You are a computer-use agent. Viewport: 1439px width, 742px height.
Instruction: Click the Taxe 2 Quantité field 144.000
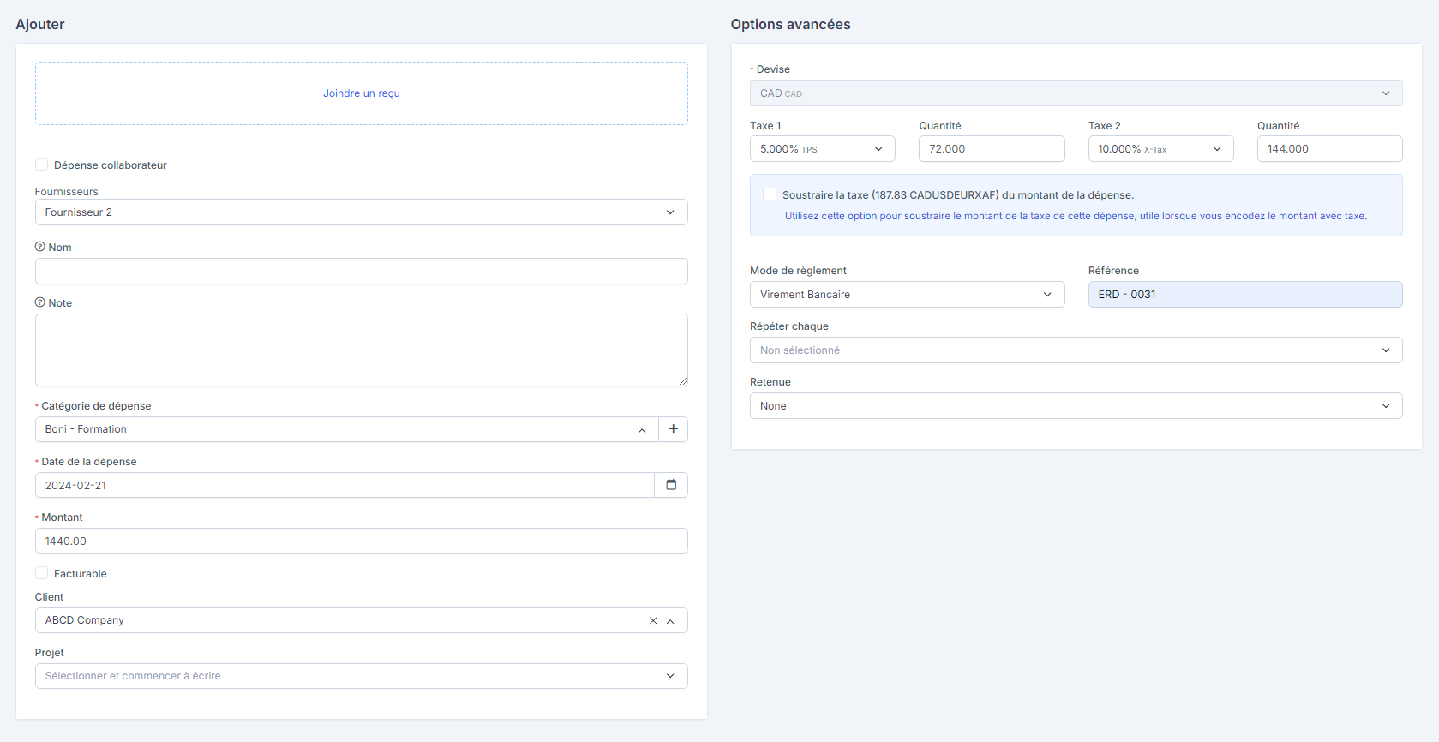point(1329,149)
